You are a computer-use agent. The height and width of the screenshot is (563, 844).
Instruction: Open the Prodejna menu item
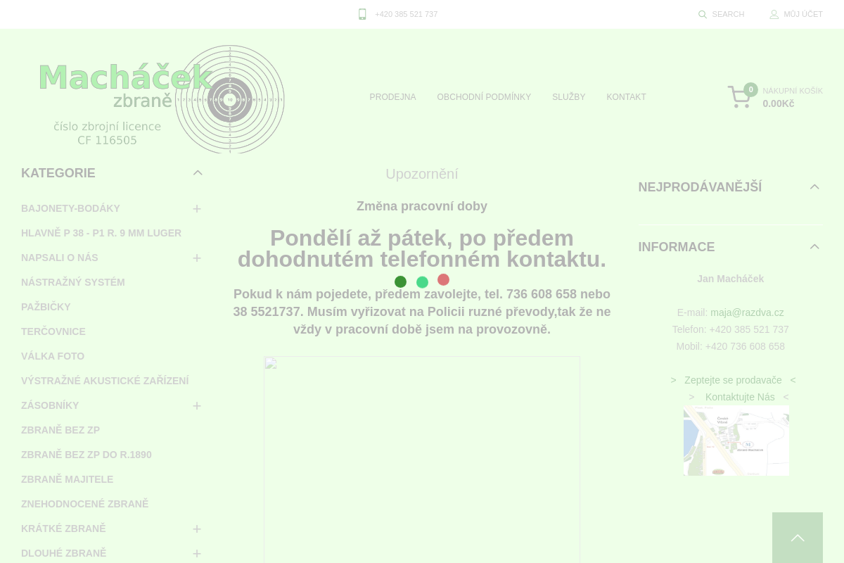392,97
